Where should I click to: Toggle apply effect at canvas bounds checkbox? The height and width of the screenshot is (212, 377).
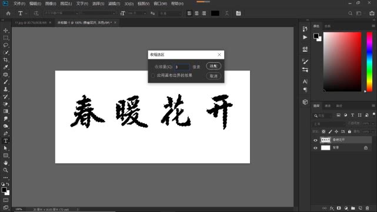153,75
